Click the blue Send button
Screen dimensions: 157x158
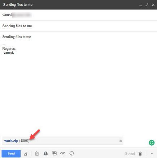[x=11, y=153]
